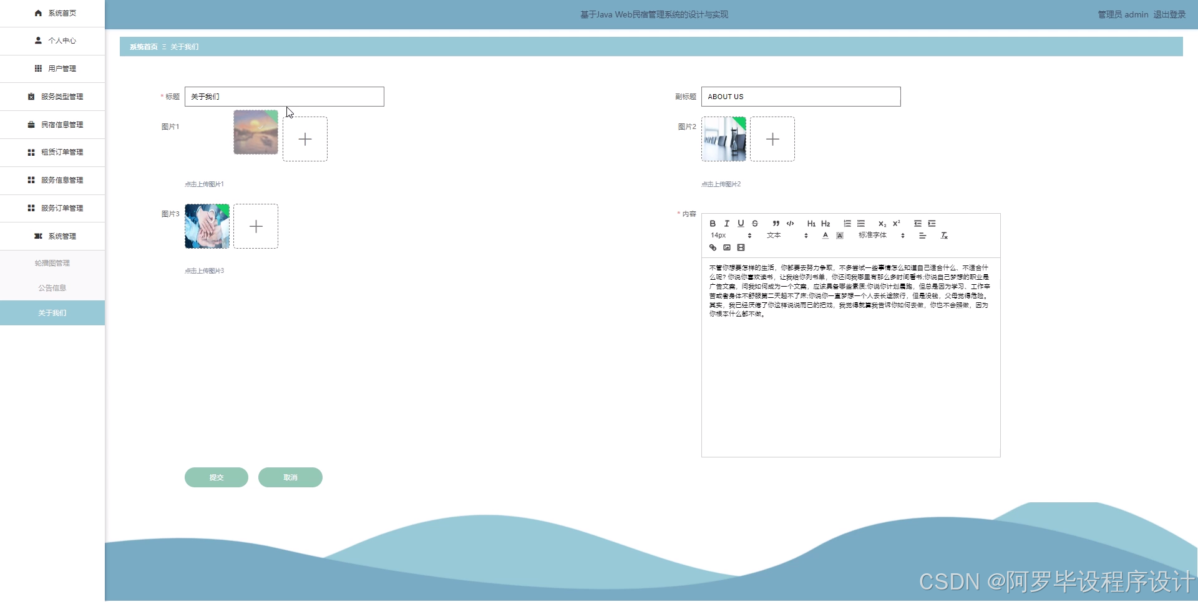Click the 提交 submit button
The image size is (1198, 602).
pyautogui.click(x=216, y=477)
